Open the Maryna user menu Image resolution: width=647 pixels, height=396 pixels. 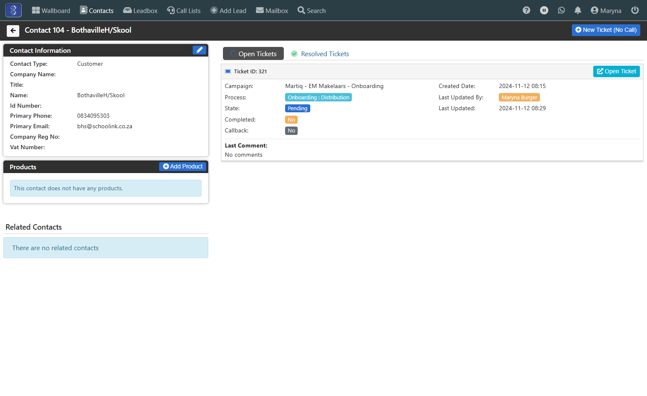click(606, 10)
